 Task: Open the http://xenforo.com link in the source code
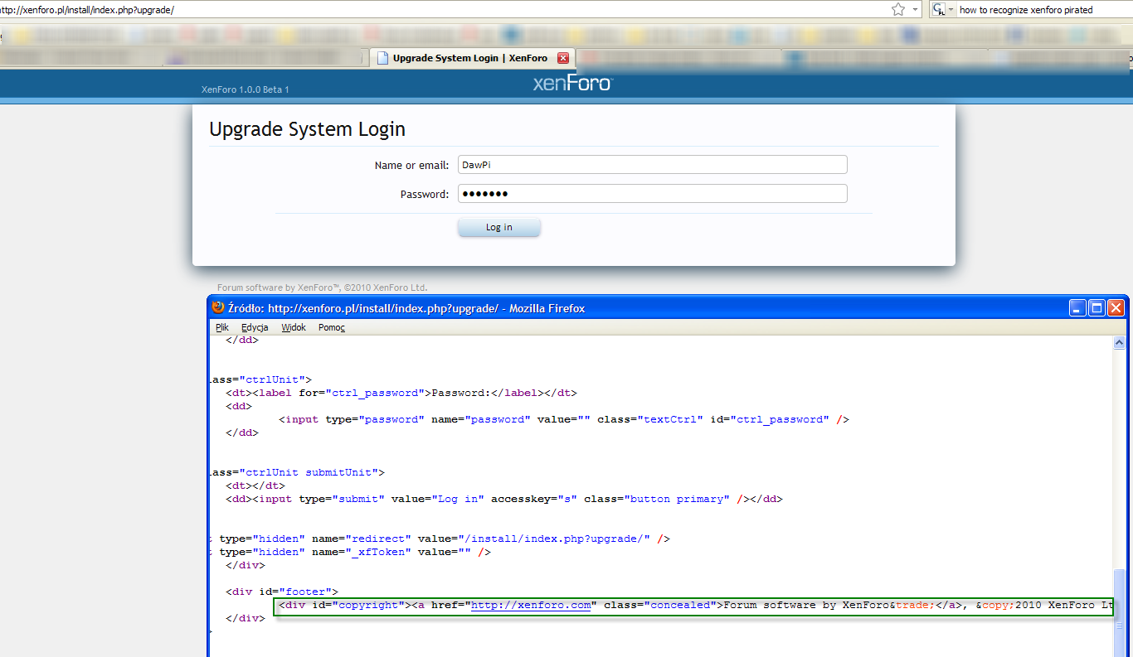coord(531,605)
